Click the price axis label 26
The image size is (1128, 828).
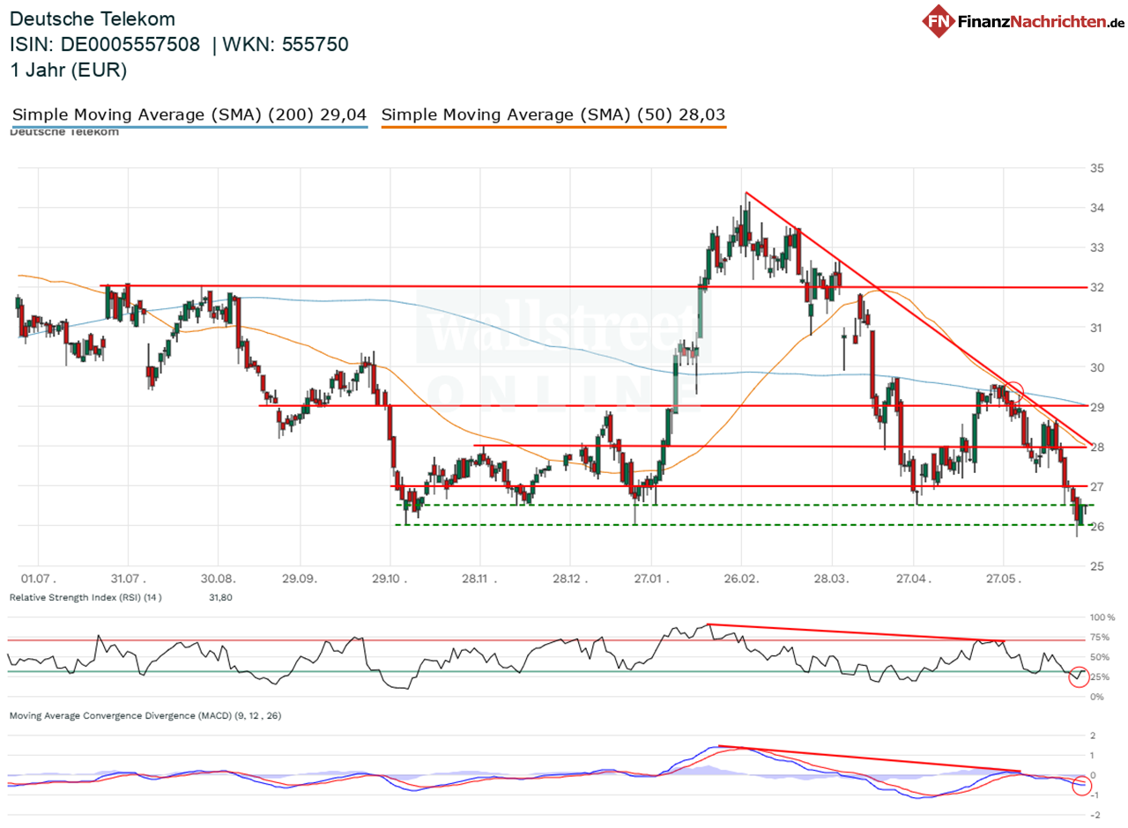[x=1097, y=526]
